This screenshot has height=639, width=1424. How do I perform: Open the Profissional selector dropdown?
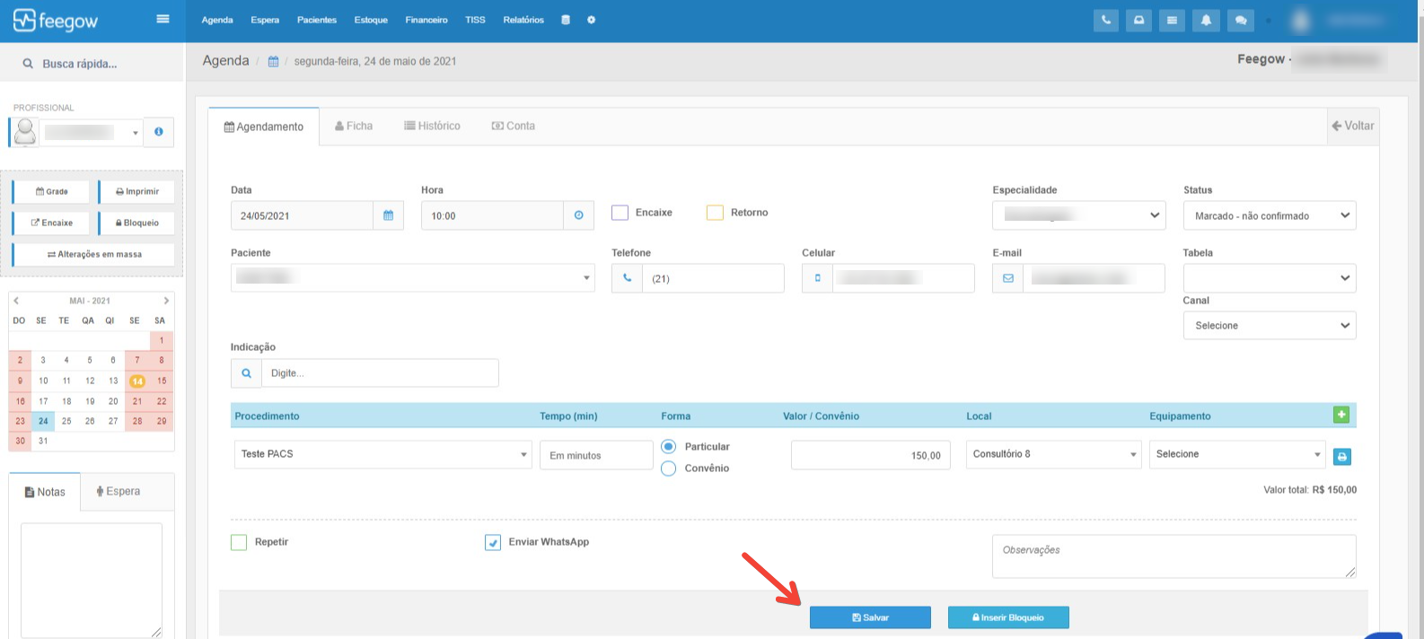pos(92,132)
